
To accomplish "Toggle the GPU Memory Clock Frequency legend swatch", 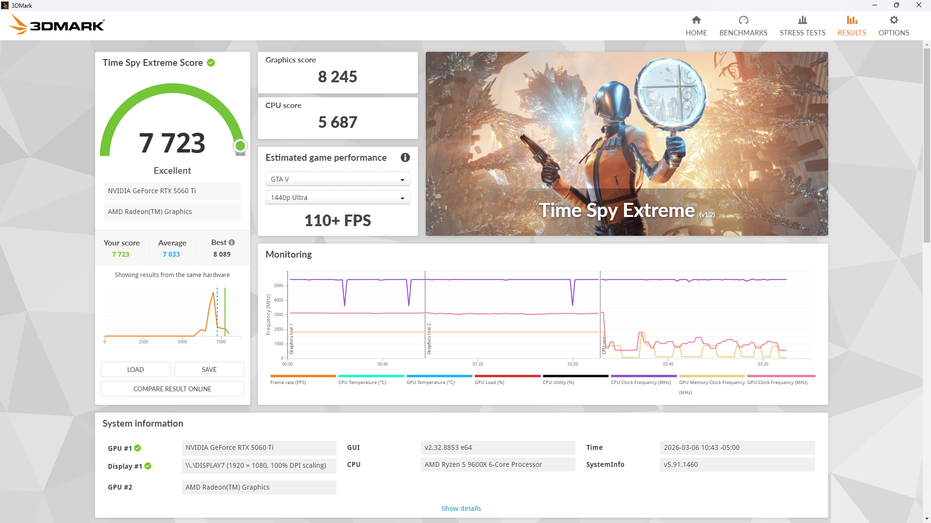I will [x=712, y=376].
